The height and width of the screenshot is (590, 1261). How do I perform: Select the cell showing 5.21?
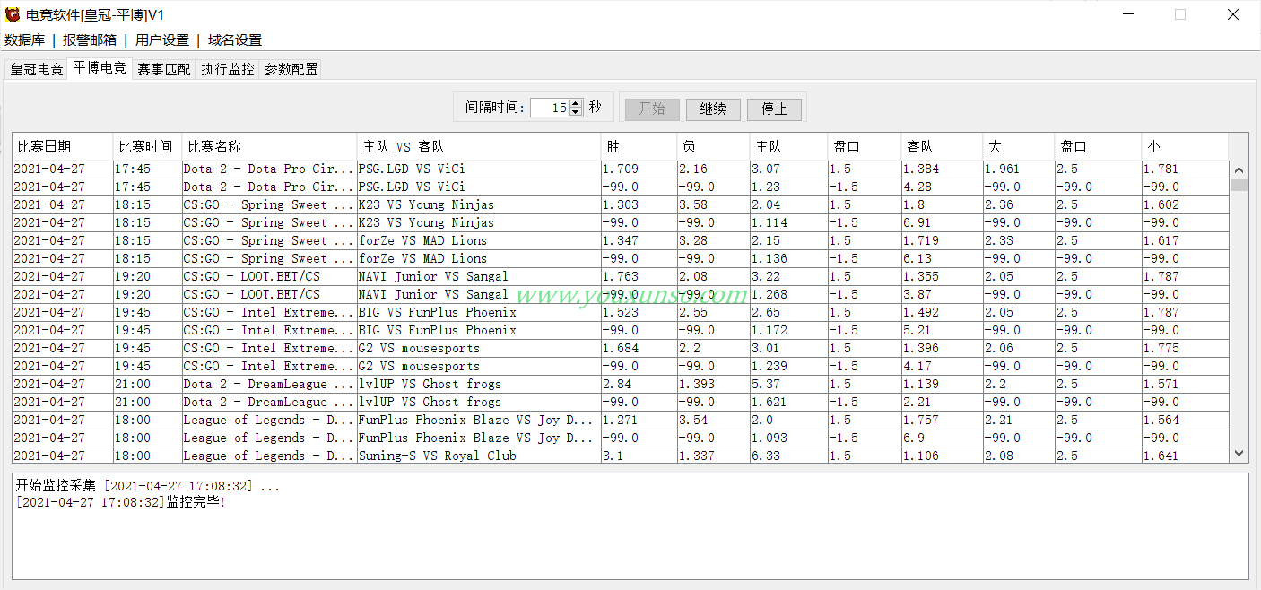click(x=942, y=330)
